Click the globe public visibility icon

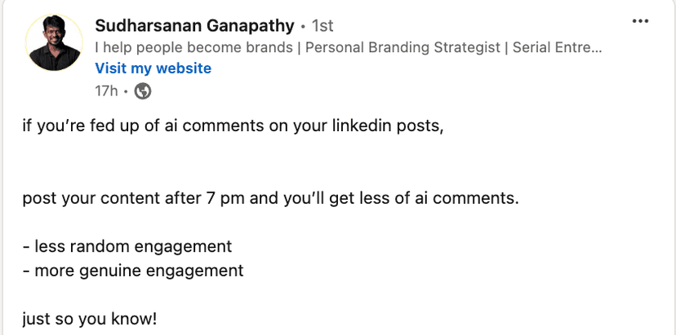click(143, 91)
